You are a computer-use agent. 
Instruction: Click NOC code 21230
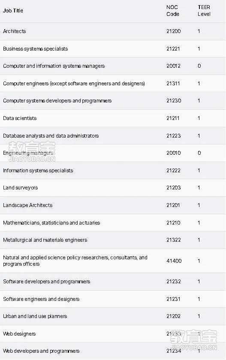(174, 101)
